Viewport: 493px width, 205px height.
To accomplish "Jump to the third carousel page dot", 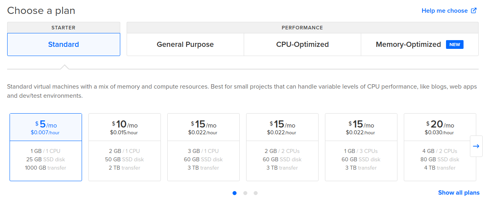I will [256, 193].
